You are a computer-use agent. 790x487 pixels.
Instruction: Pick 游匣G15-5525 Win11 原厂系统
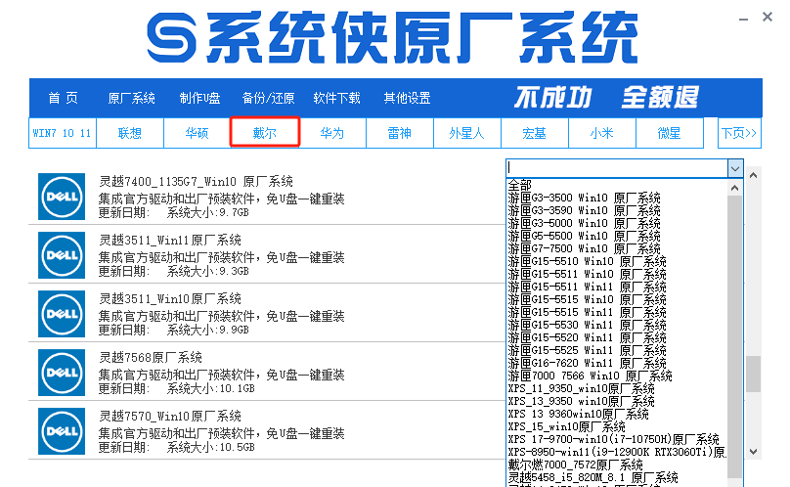pyautogui.click(x=617, y=350)
